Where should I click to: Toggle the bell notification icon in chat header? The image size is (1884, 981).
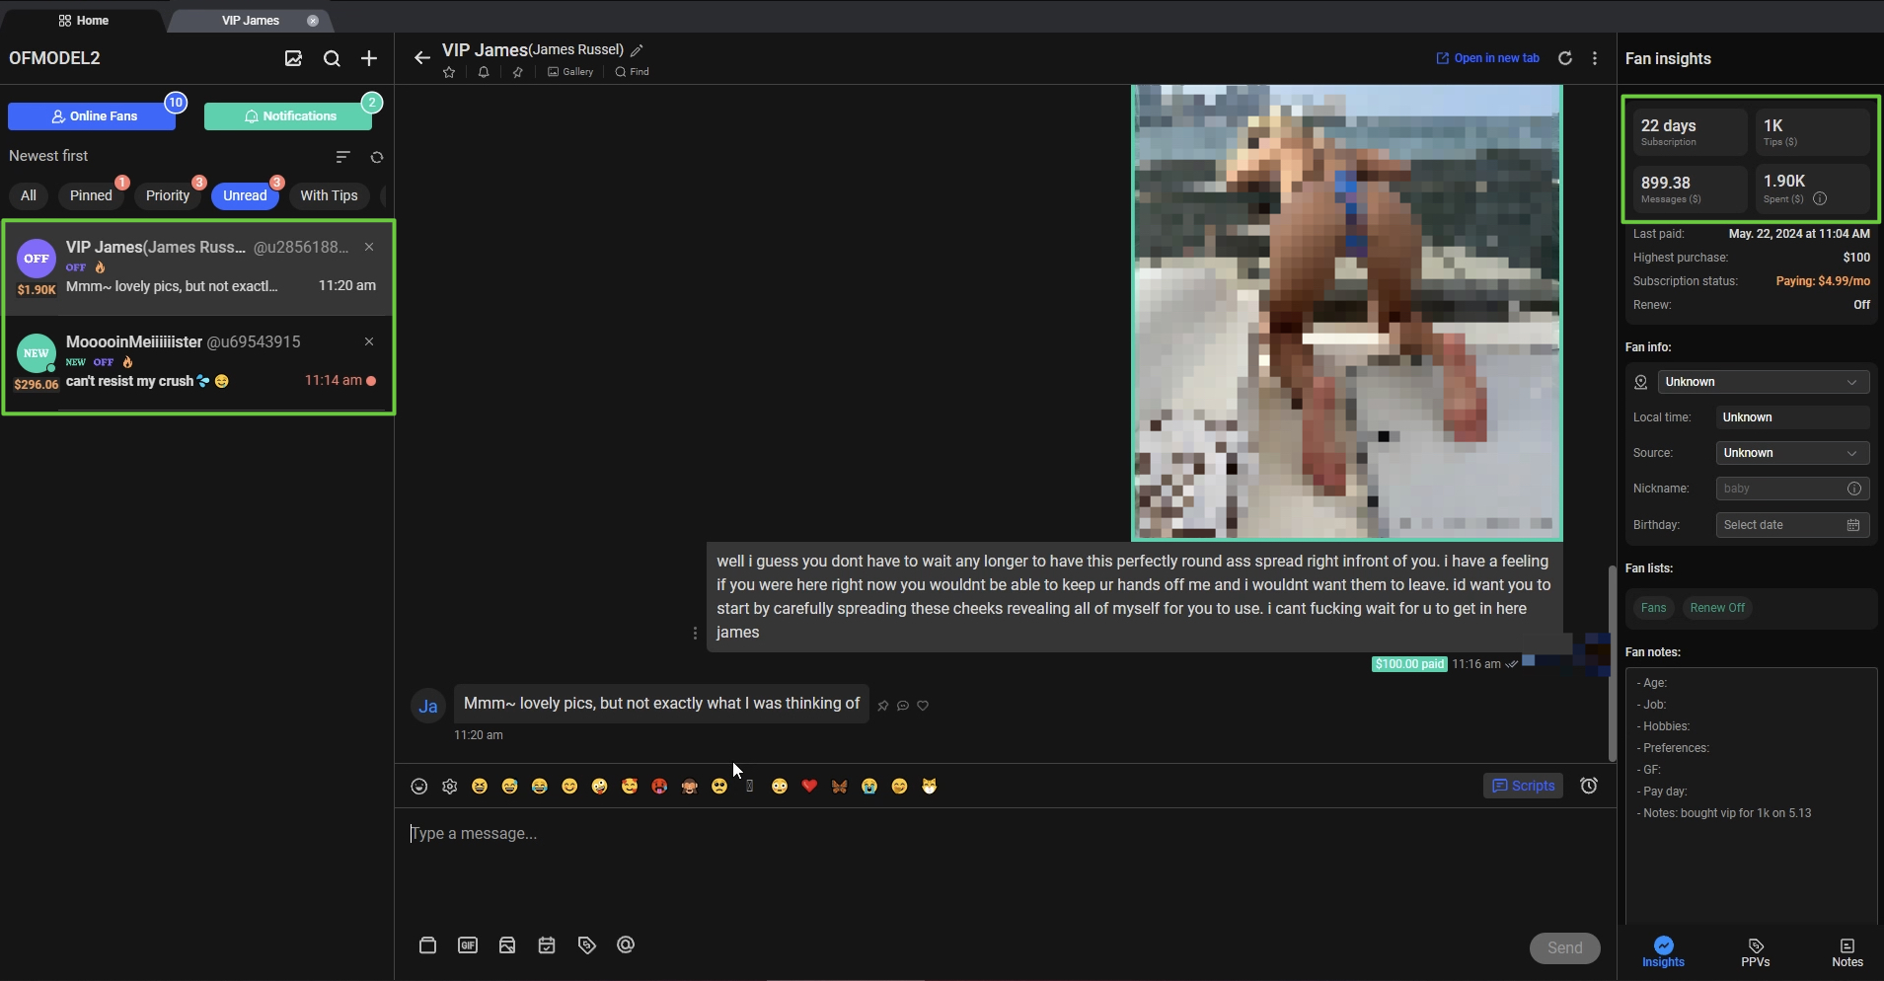point(484,72)
